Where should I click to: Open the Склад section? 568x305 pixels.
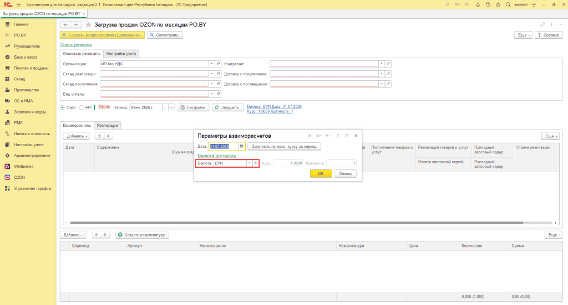[x=19, y=79]
